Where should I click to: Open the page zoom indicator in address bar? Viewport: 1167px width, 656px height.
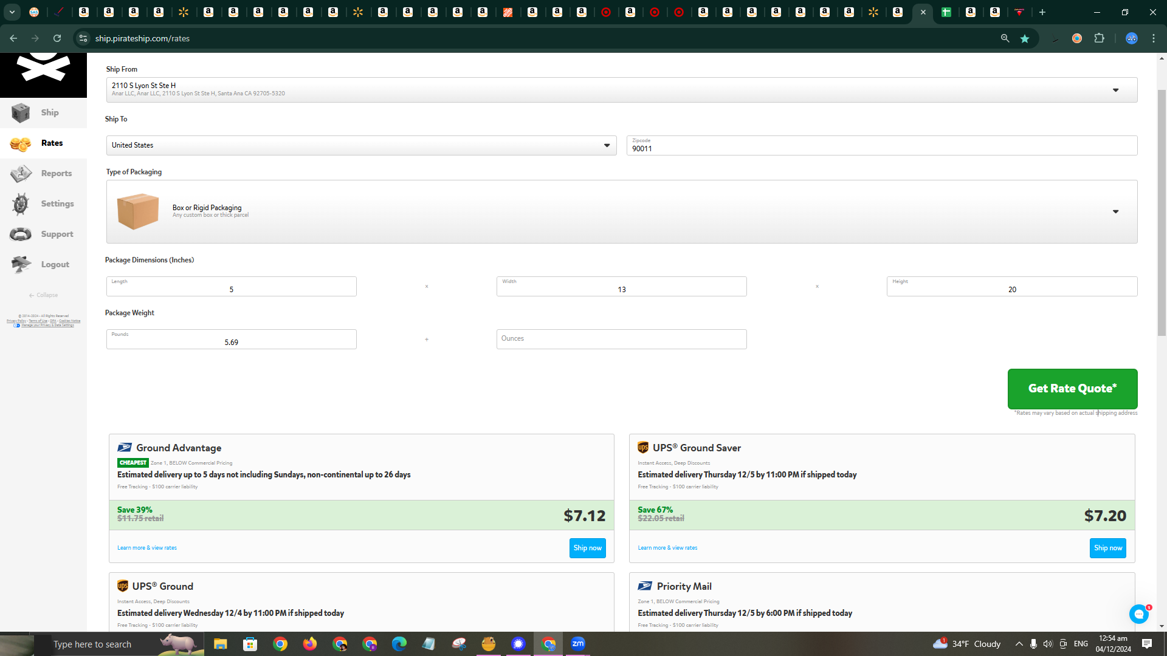click(1005, 38)
